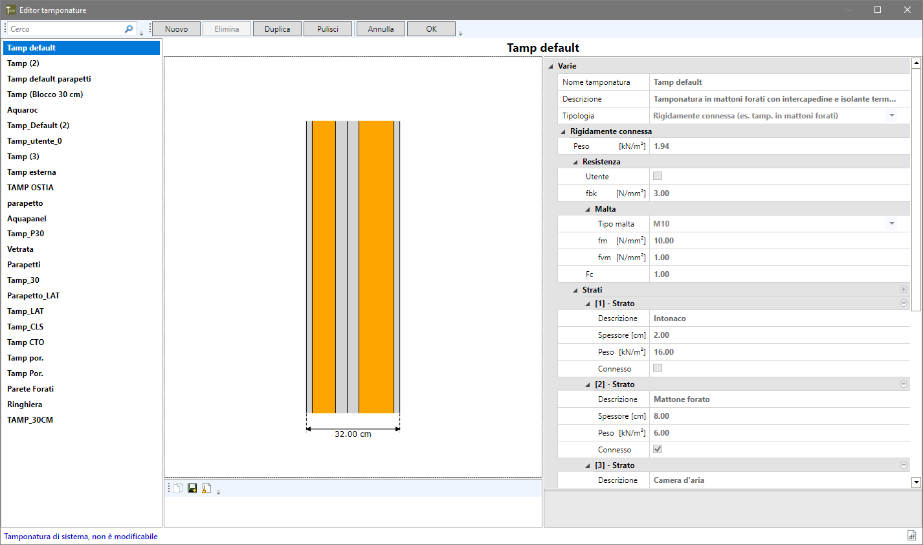Click the copy icon below the preview

pos(178,488)
